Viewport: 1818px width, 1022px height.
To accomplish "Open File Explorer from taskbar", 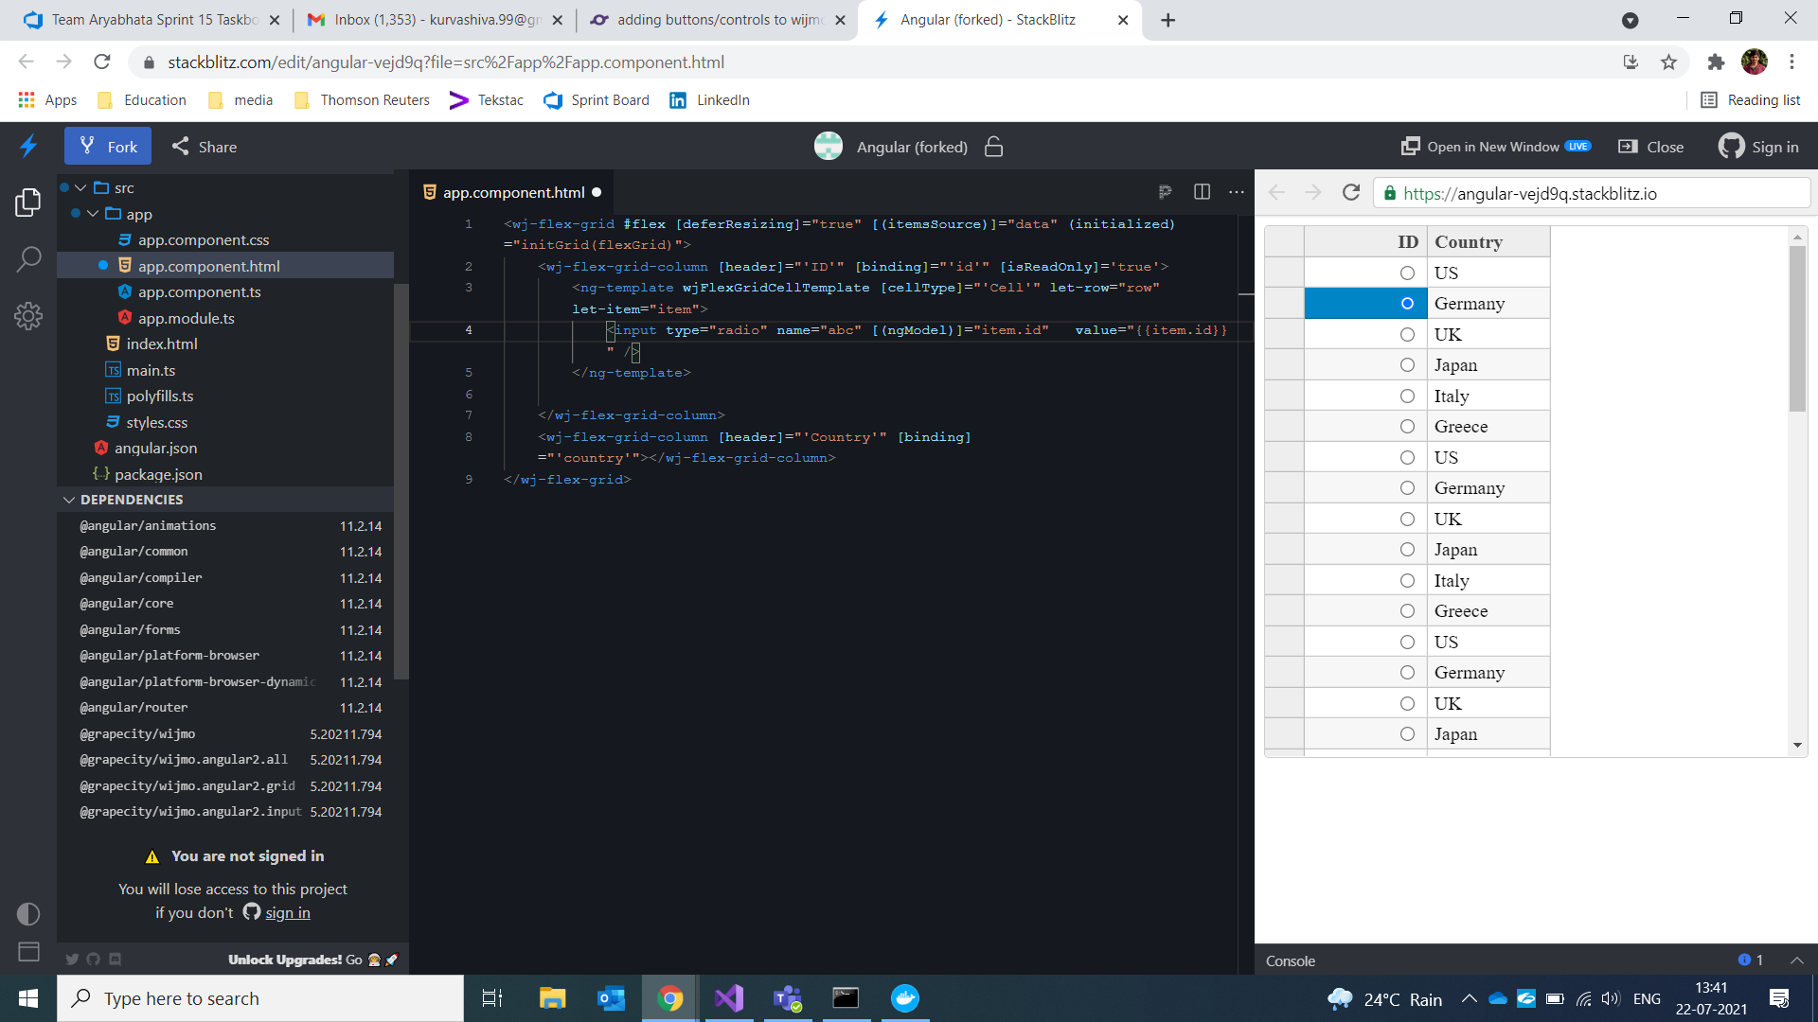I will pyautogui.click(x=552, y=998).
